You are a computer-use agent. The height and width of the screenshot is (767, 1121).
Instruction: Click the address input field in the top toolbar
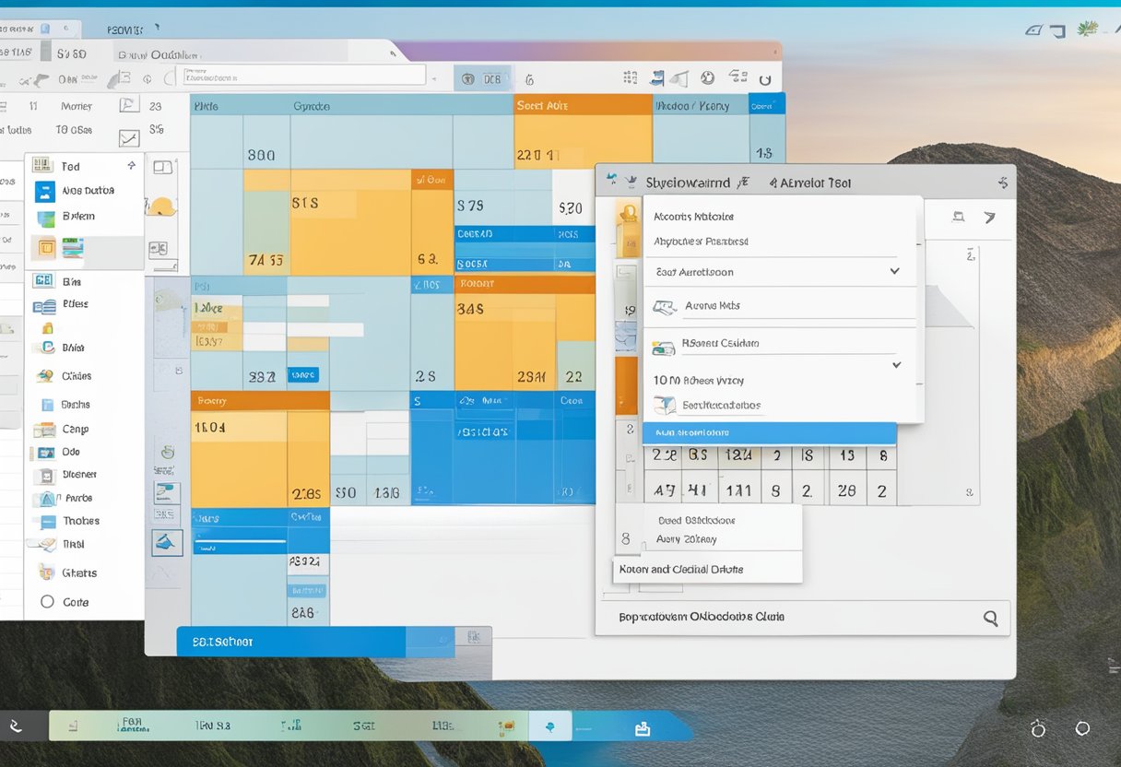click(x=302, y=76)
